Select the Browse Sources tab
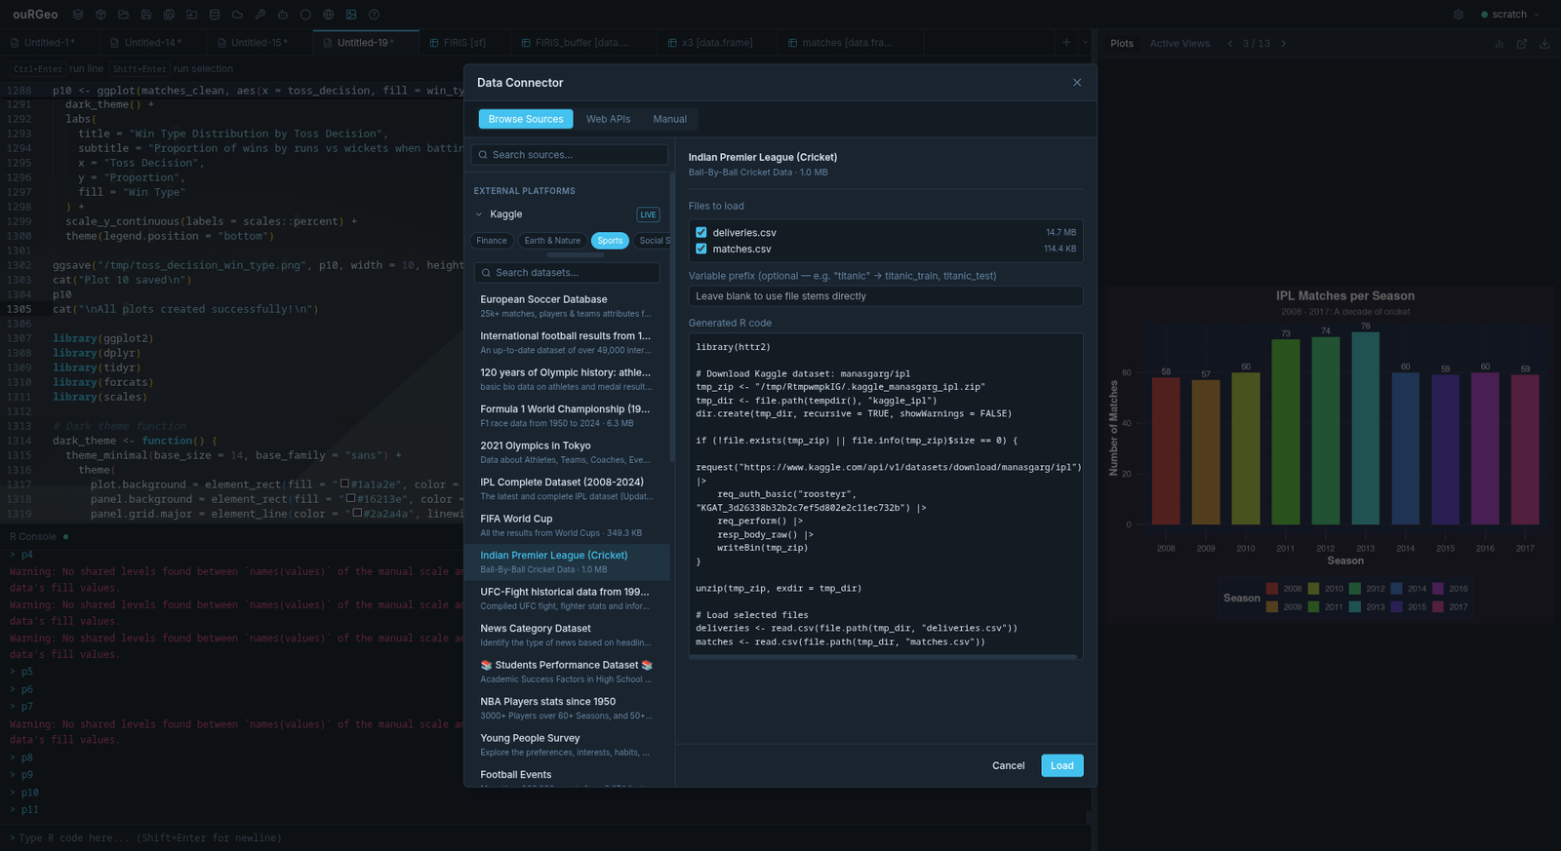The image size is (1561, 851). coord(526,119)
